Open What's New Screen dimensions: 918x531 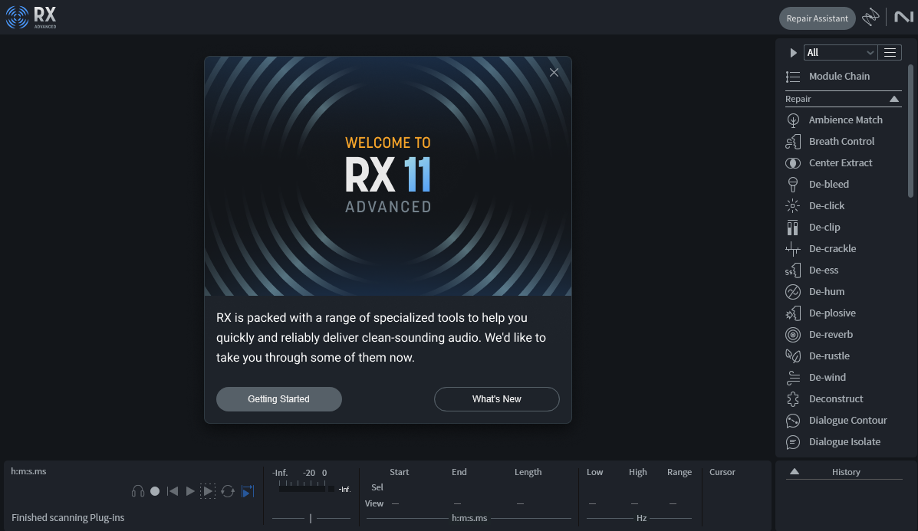496,399
